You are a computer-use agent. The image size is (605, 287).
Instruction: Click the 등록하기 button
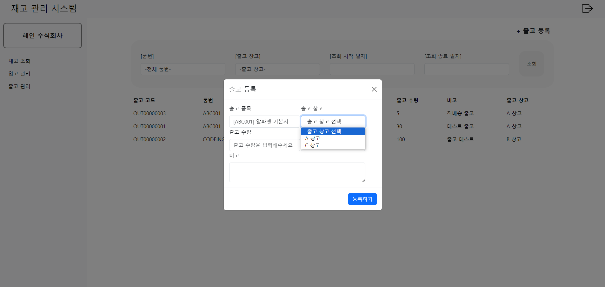[362, 199]
